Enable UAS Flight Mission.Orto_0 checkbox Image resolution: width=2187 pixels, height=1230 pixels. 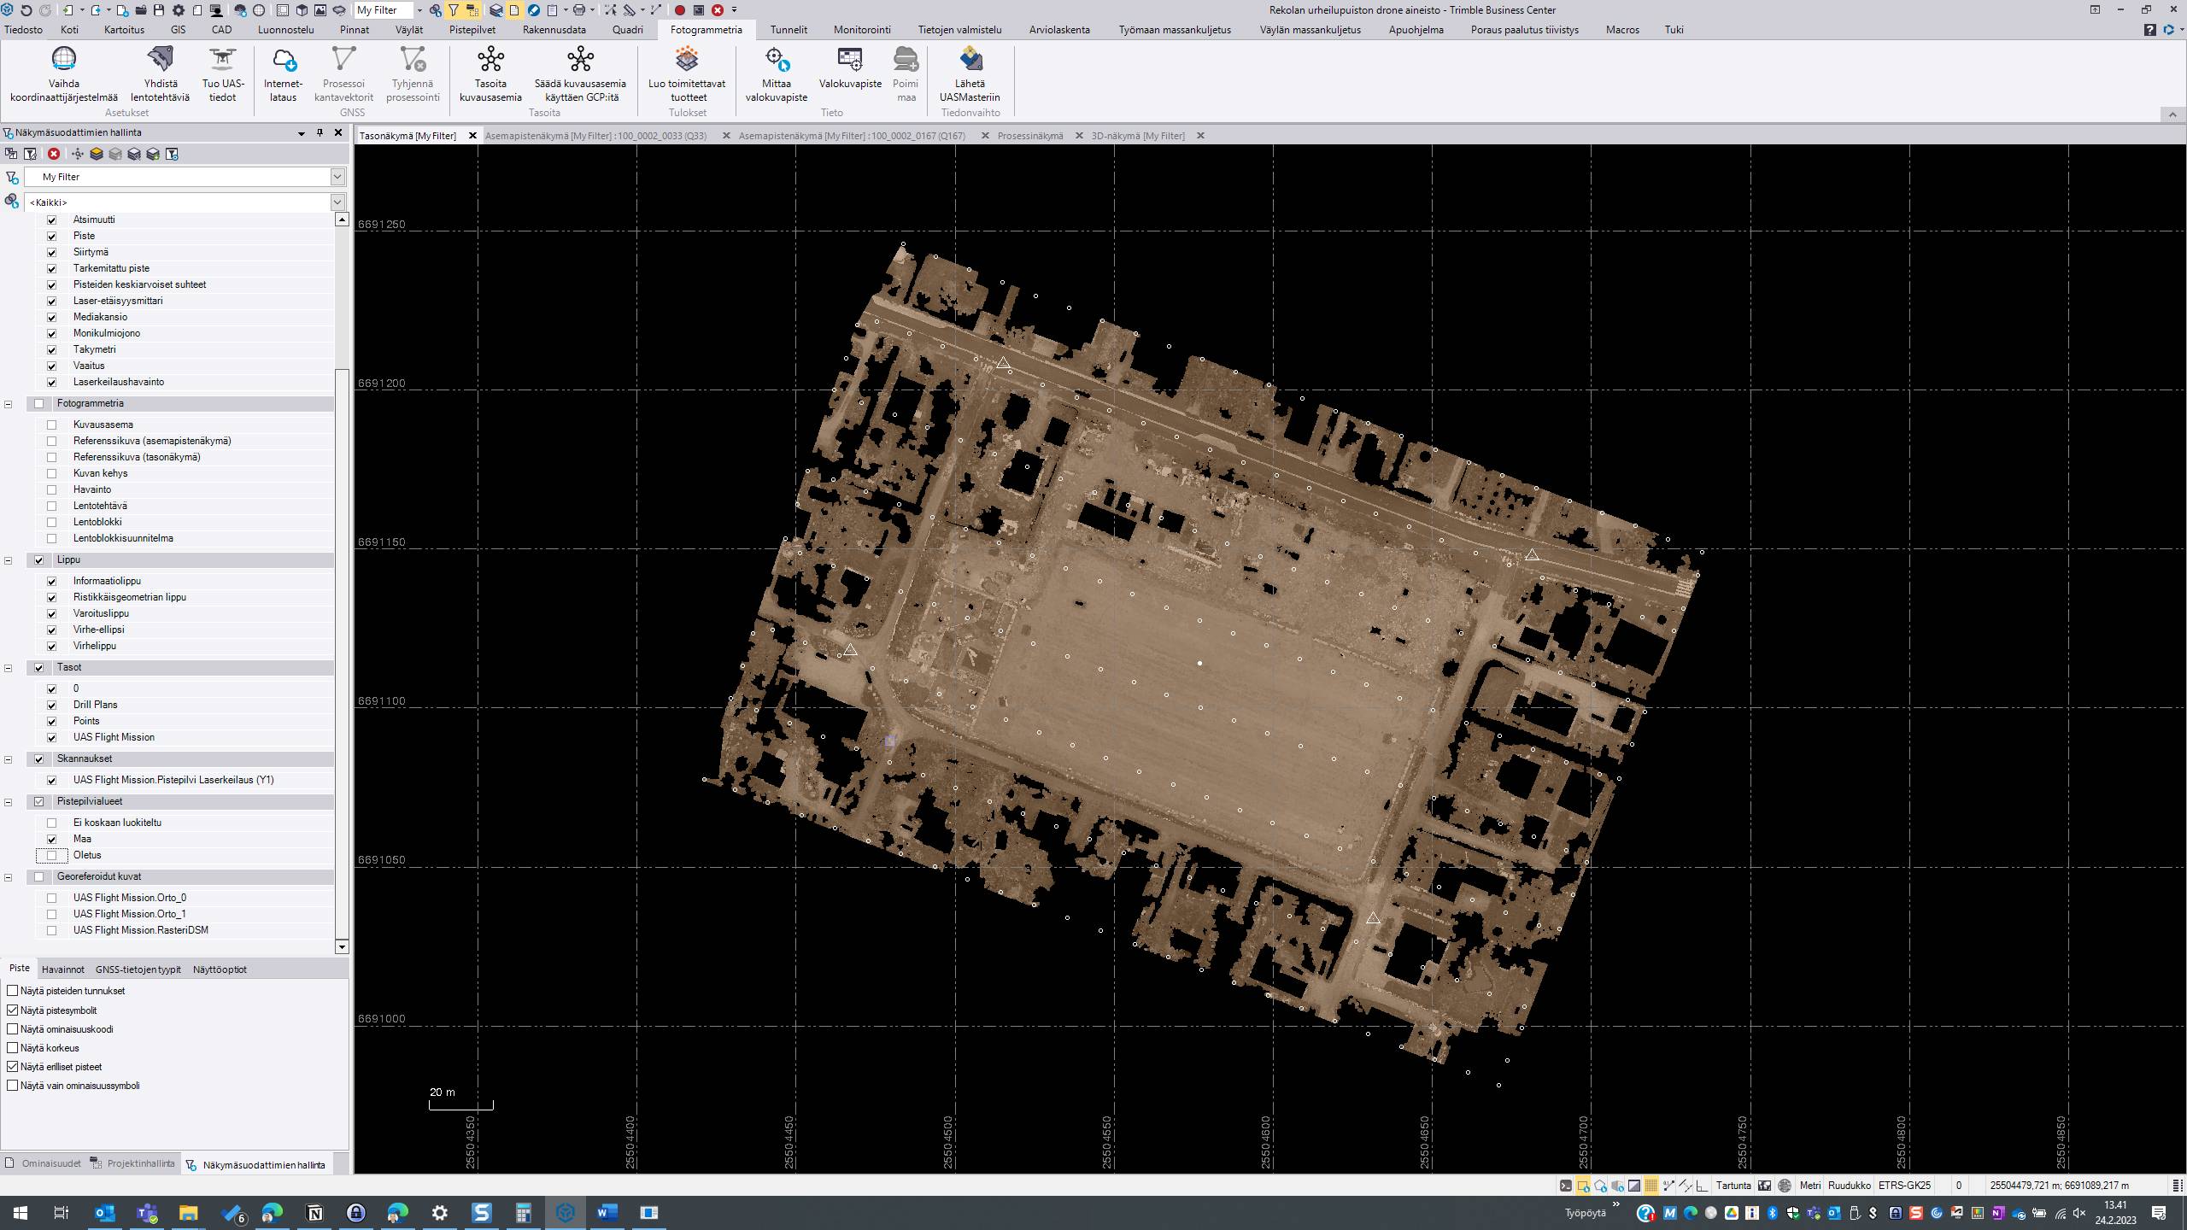[52, 898]
